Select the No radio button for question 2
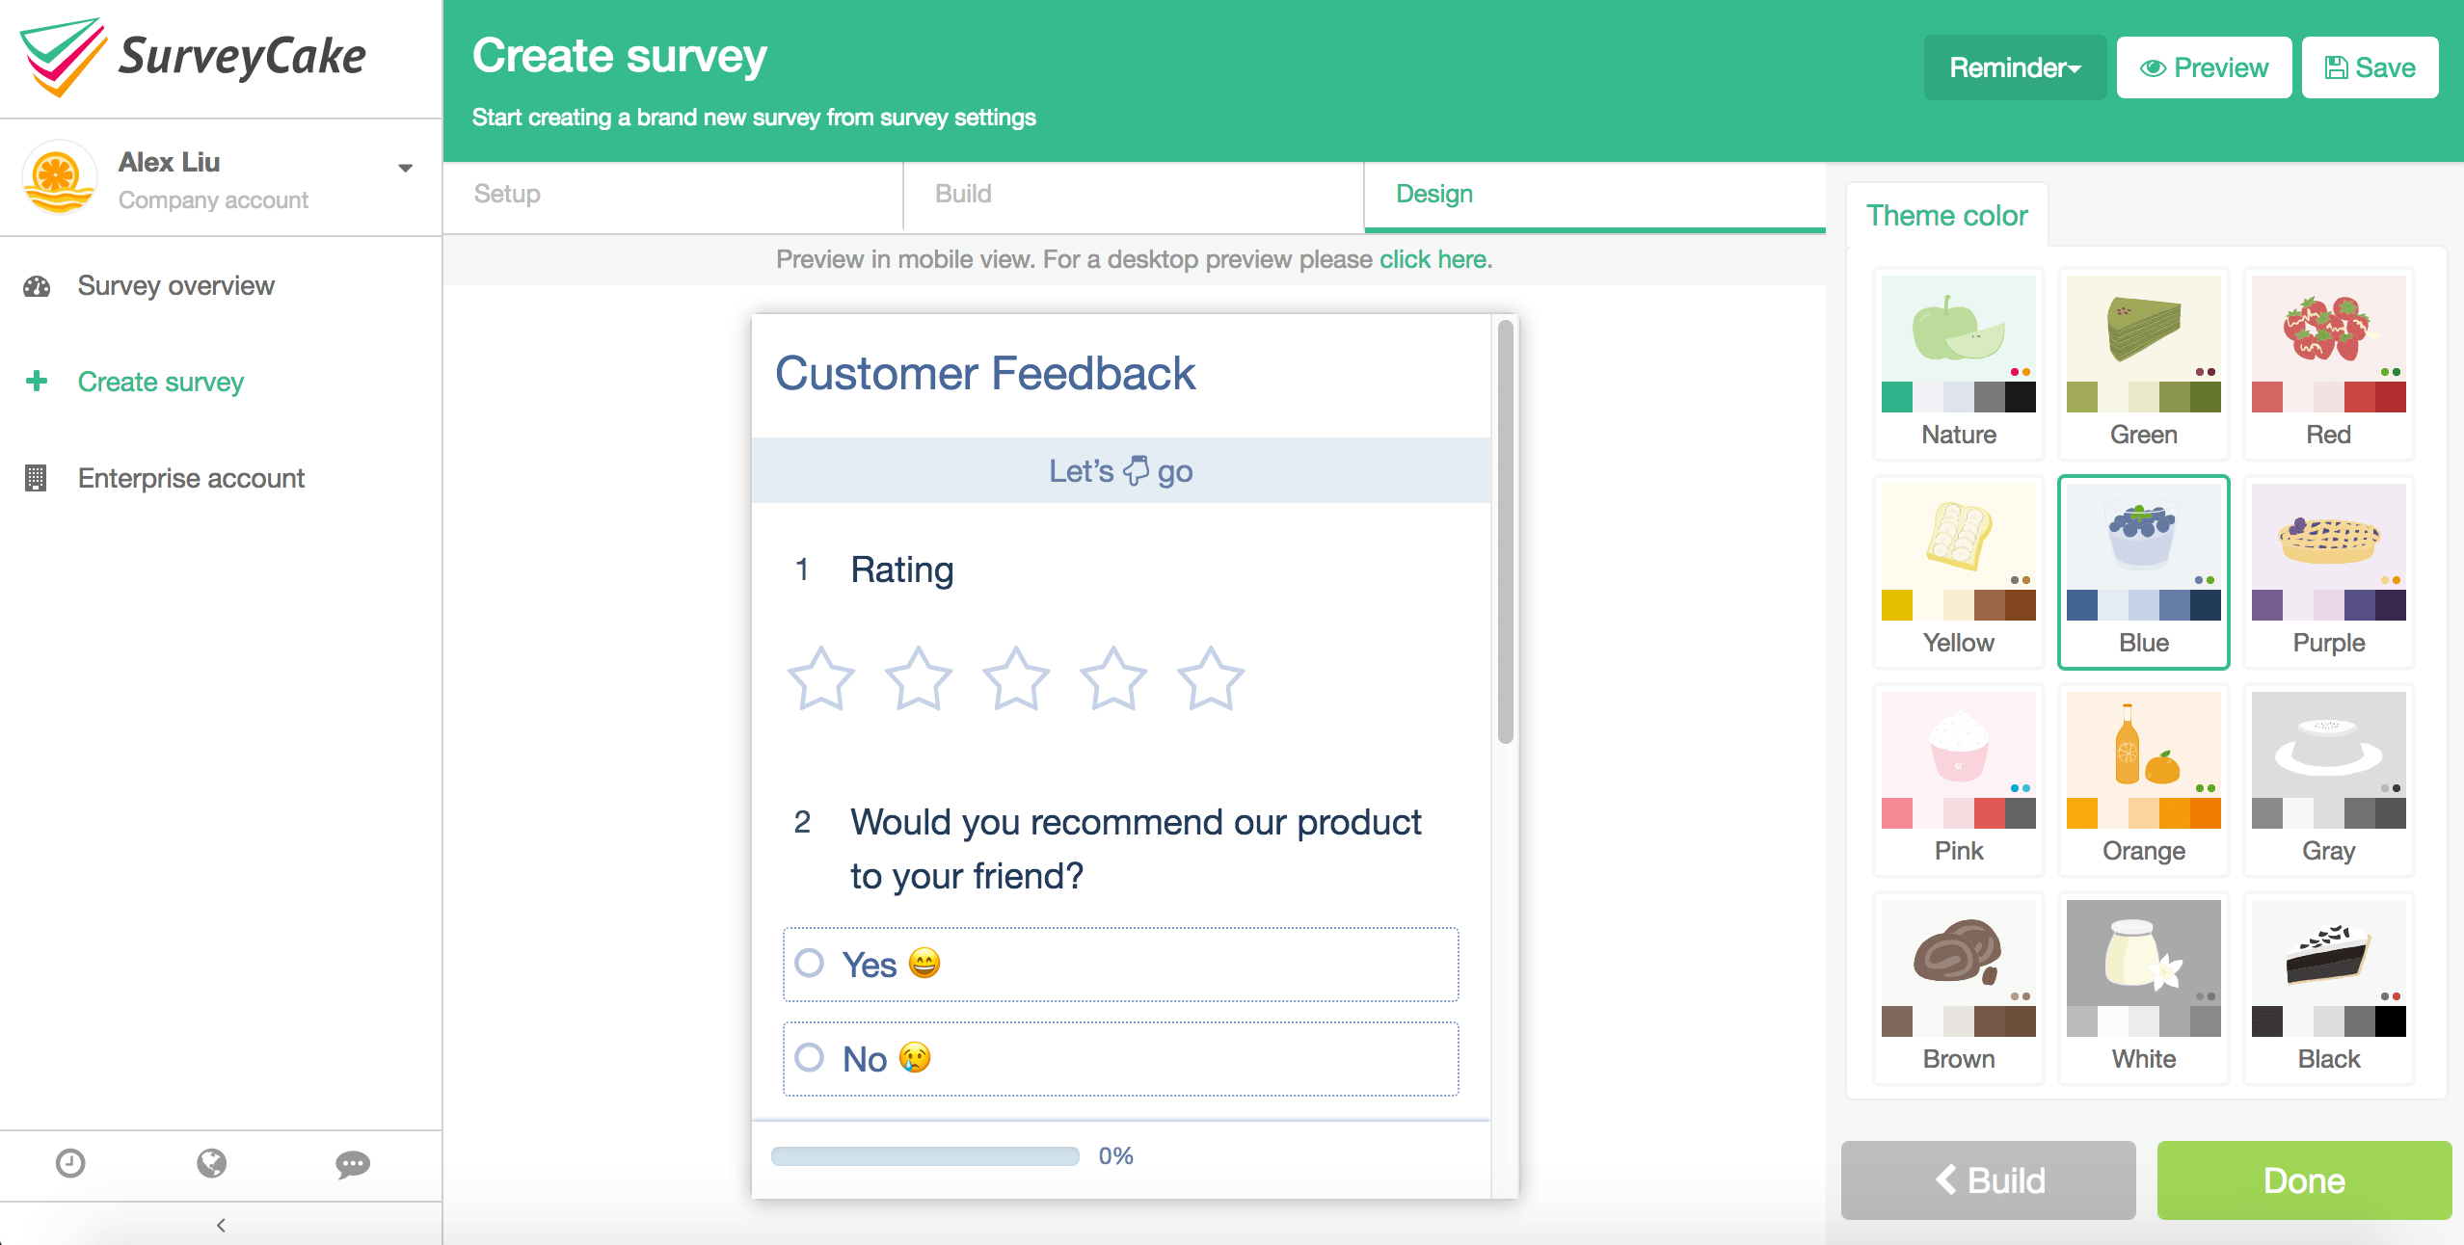Viewport: 2464px width, 1245px height. pos(811,1058)
